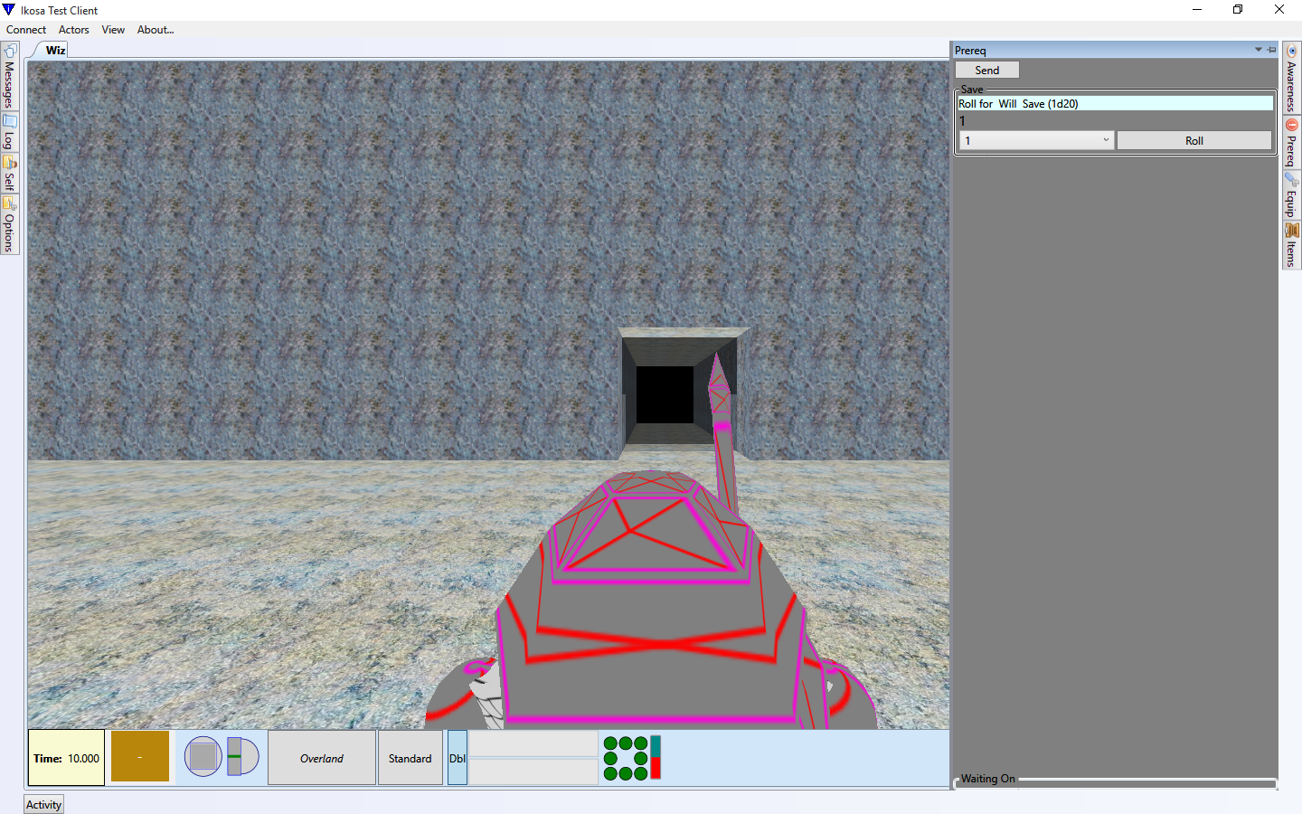This screenshot has height=814, width=1302.
Task: Toggle the Dbl button
Action: [x=458, y=758]
